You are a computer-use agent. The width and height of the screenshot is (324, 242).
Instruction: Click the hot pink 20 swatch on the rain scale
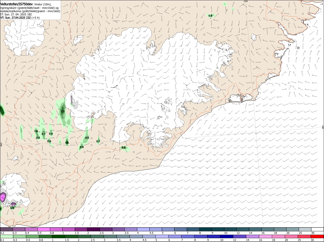click(x=291, y=236)
